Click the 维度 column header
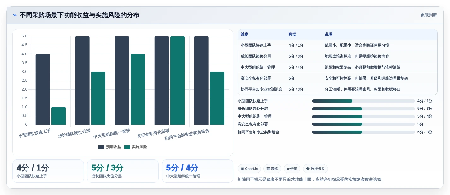Image resolution: width=450 pixels, height=195 pixels. pos(245,34)
